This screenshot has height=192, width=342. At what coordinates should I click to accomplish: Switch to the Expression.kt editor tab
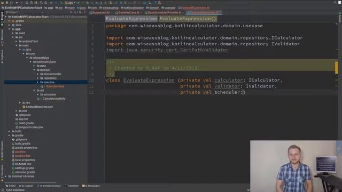point(99,13)
